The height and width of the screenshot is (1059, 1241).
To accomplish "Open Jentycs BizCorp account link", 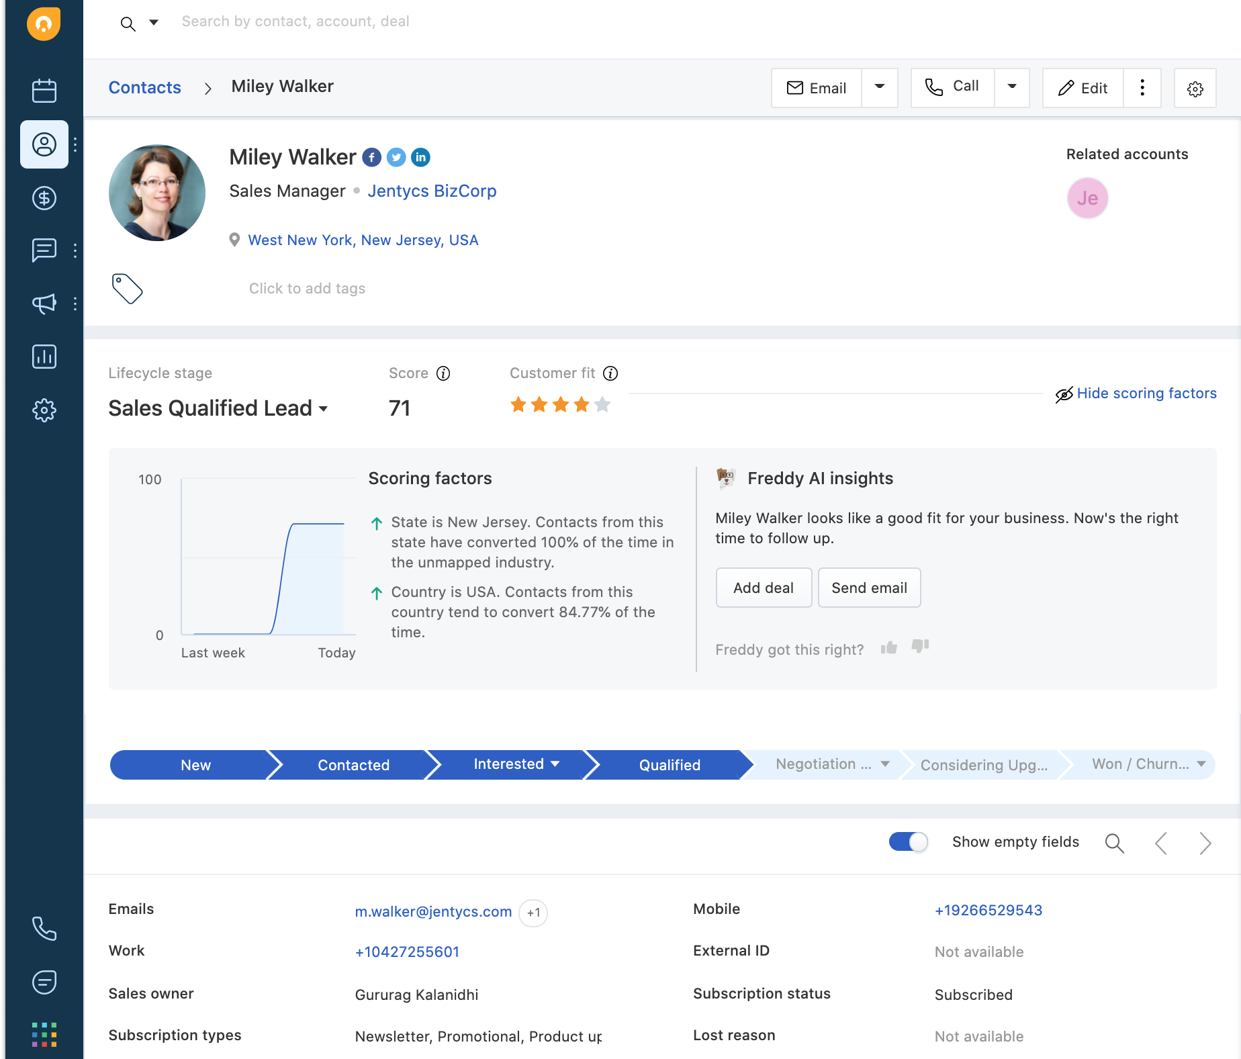I will click(x=432, y=191).
